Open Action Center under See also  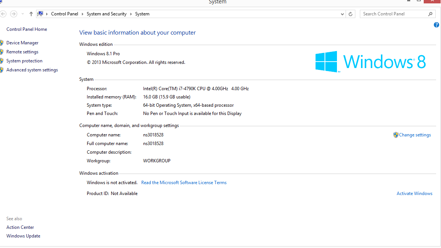tap(20, 227)
